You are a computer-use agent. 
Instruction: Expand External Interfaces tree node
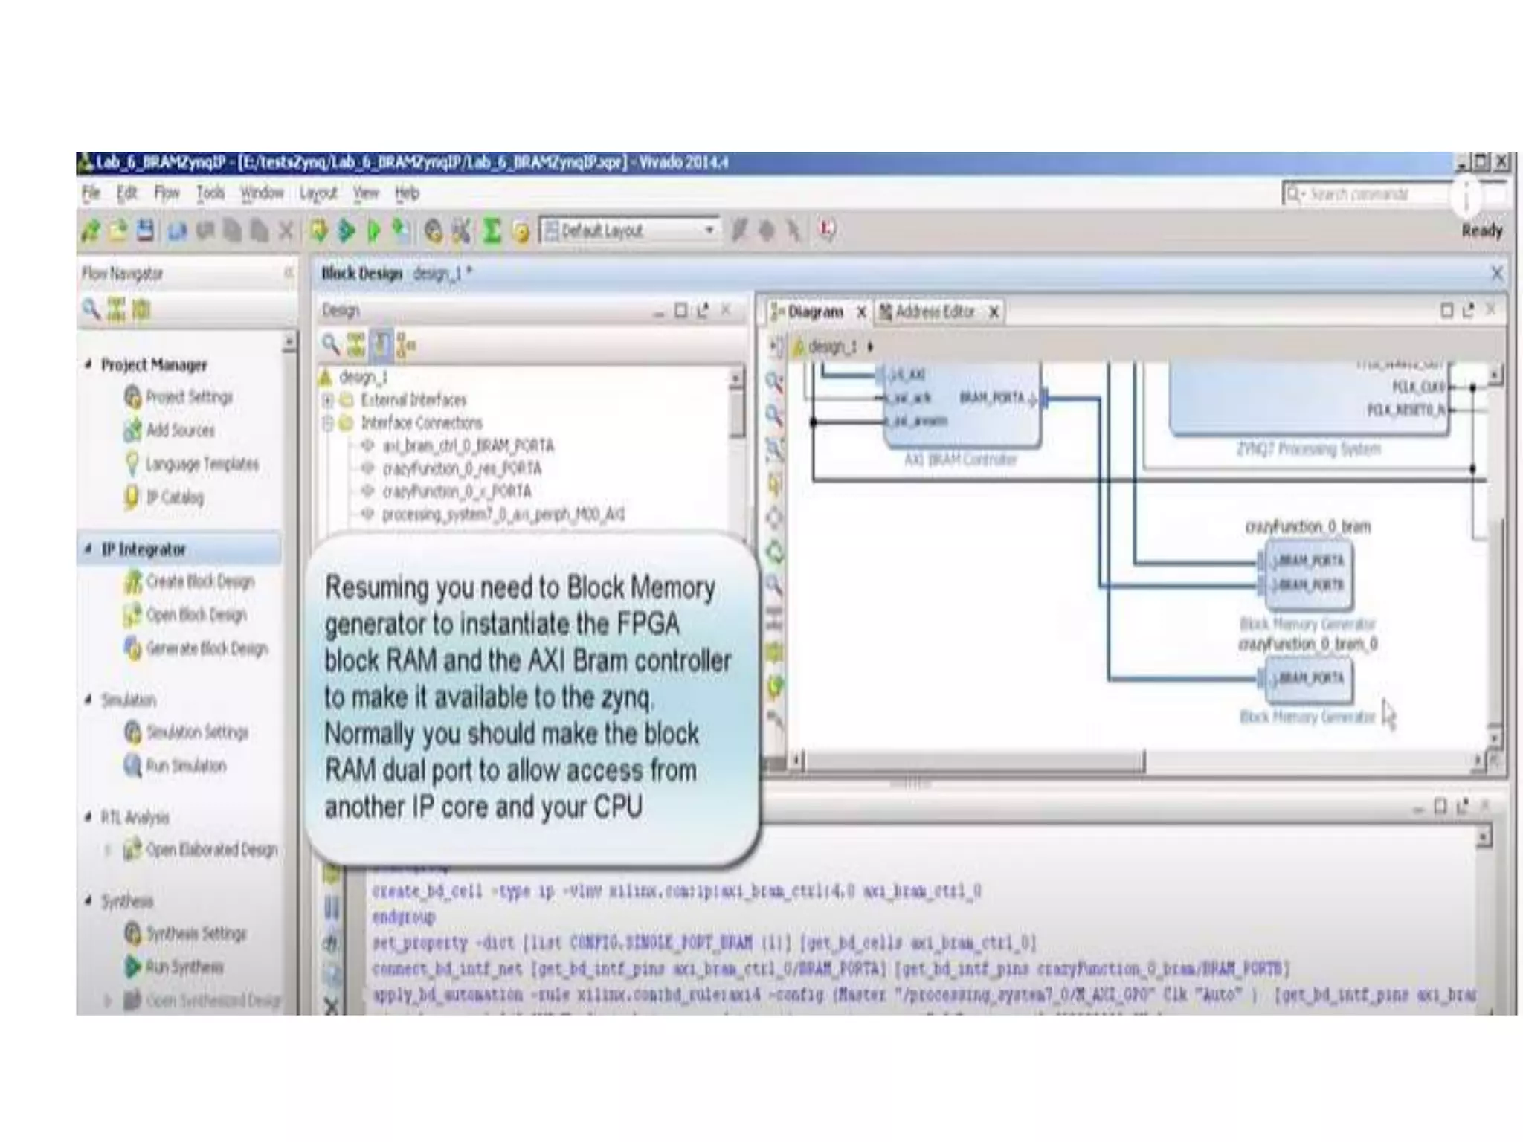pos(328,400)
